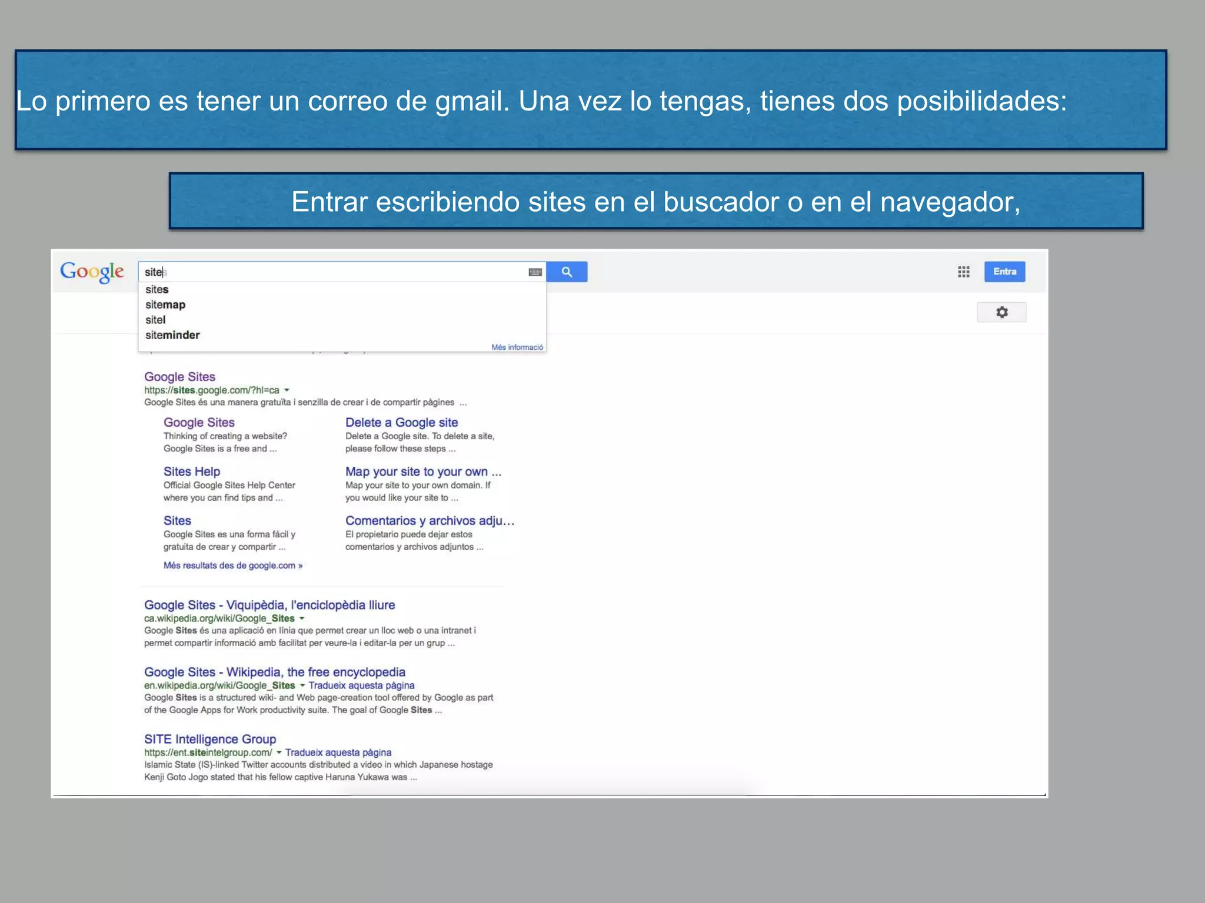Select the 'siteminder' autocomplete suggestion
The image size is (1205, 903).
point(172,335)
